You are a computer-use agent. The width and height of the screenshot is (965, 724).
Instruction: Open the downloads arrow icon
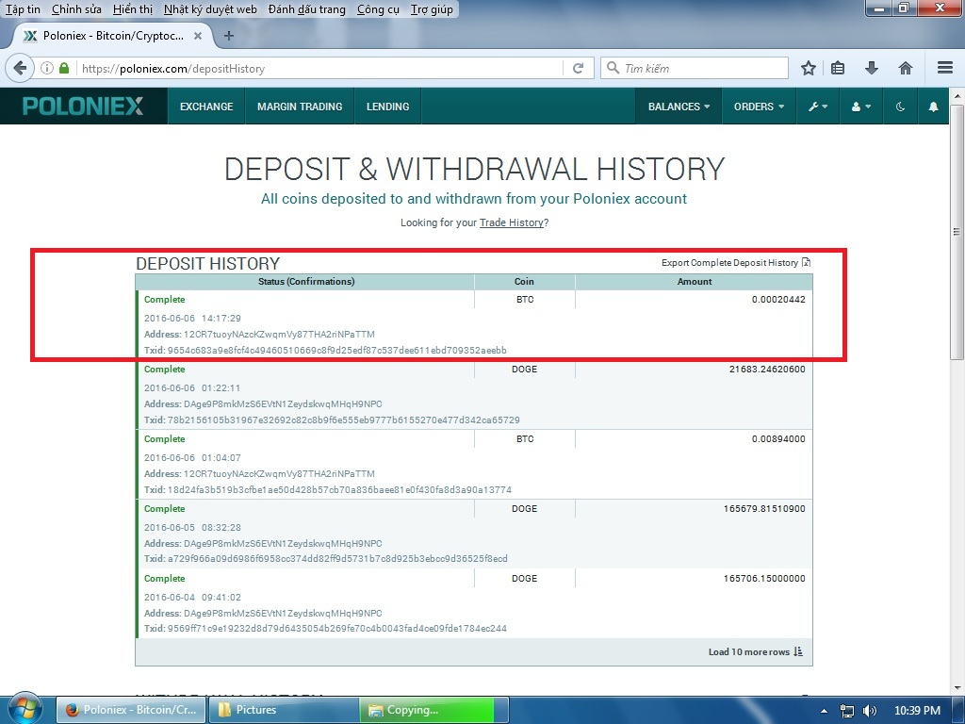[872, 68]
